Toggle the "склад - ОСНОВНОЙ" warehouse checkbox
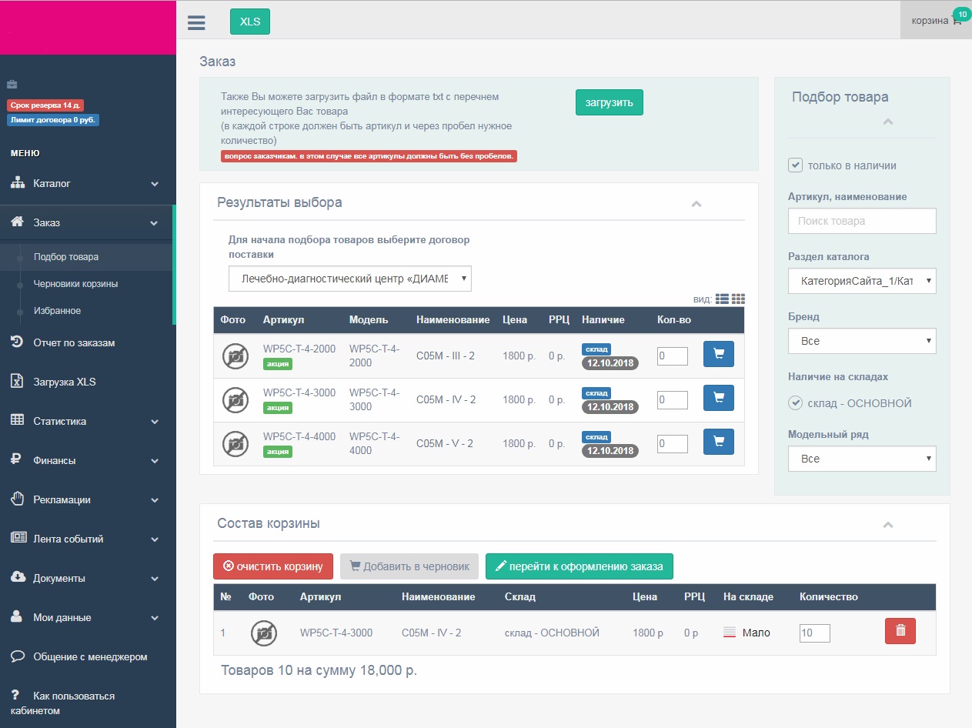 tap(796, 402)
